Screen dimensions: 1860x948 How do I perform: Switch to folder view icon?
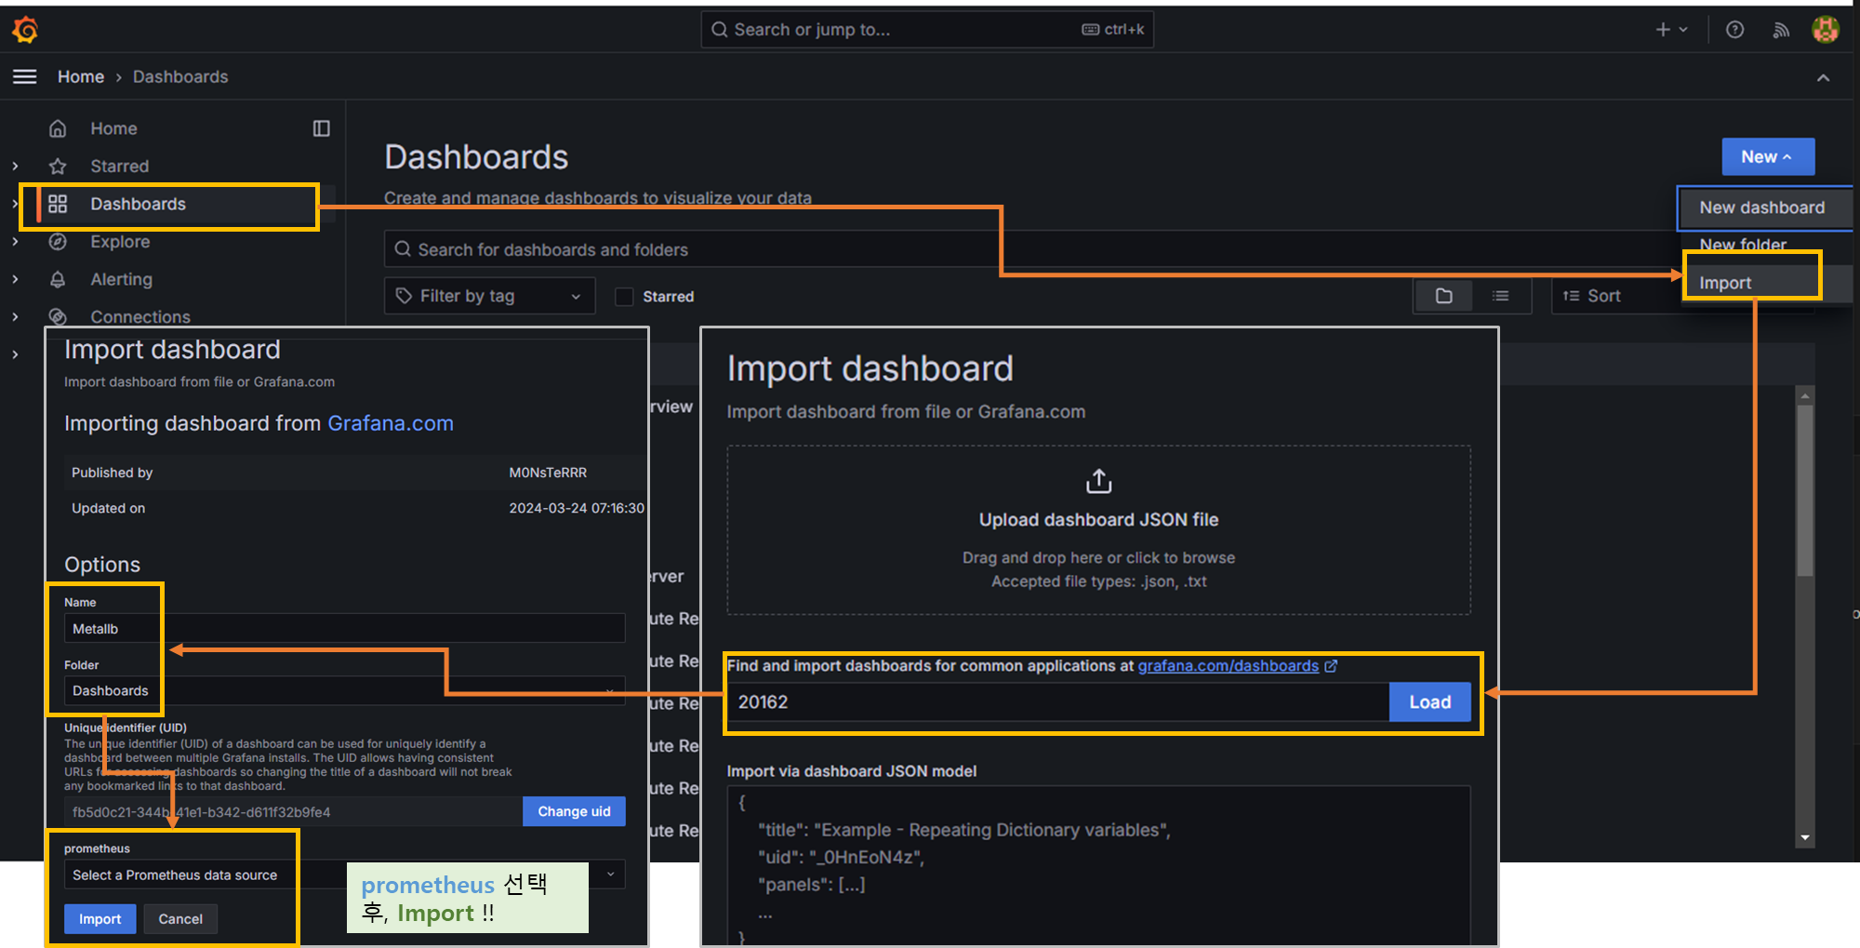click(1443, 296)
